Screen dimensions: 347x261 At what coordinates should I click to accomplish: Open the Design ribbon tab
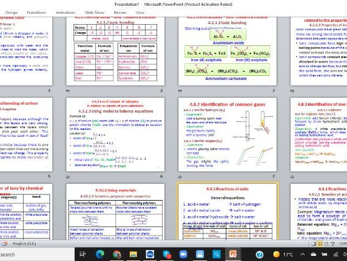pyautogui.click(x=11, y=12)
